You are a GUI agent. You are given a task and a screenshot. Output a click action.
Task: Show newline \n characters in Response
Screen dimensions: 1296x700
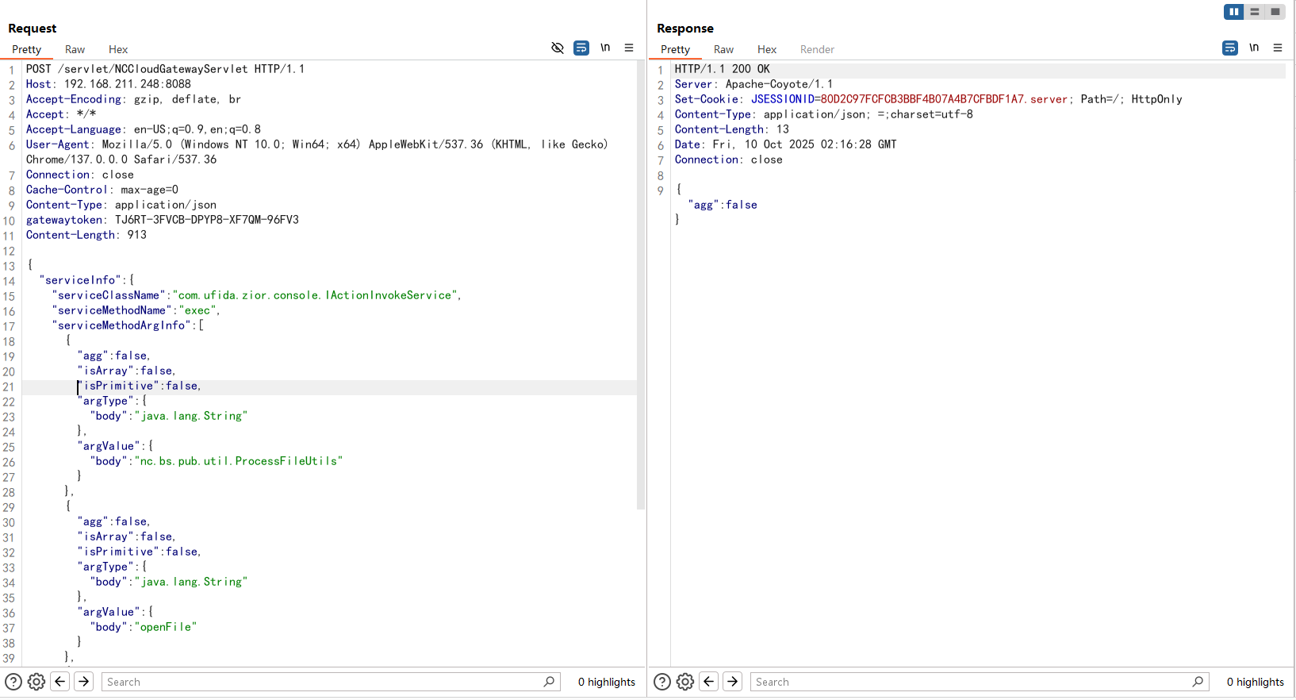1254,48
